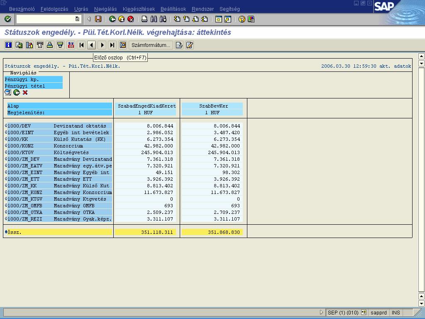Click the green navigation back icon
The width and height of the screenshot is (425, 319).
(17, 93)
